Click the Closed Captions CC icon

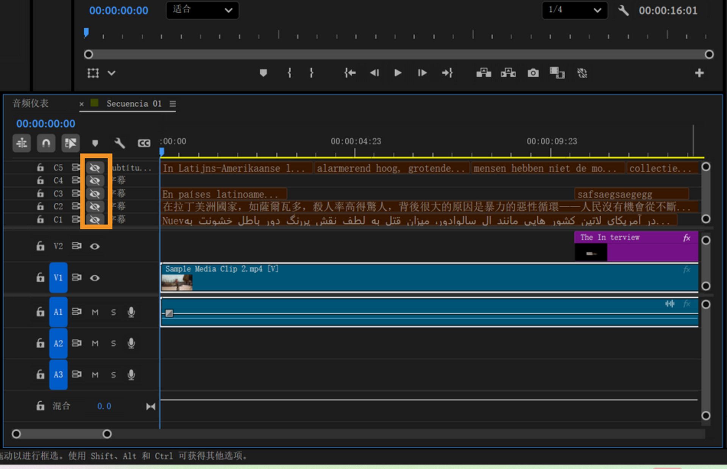click(x=144, y=143)
